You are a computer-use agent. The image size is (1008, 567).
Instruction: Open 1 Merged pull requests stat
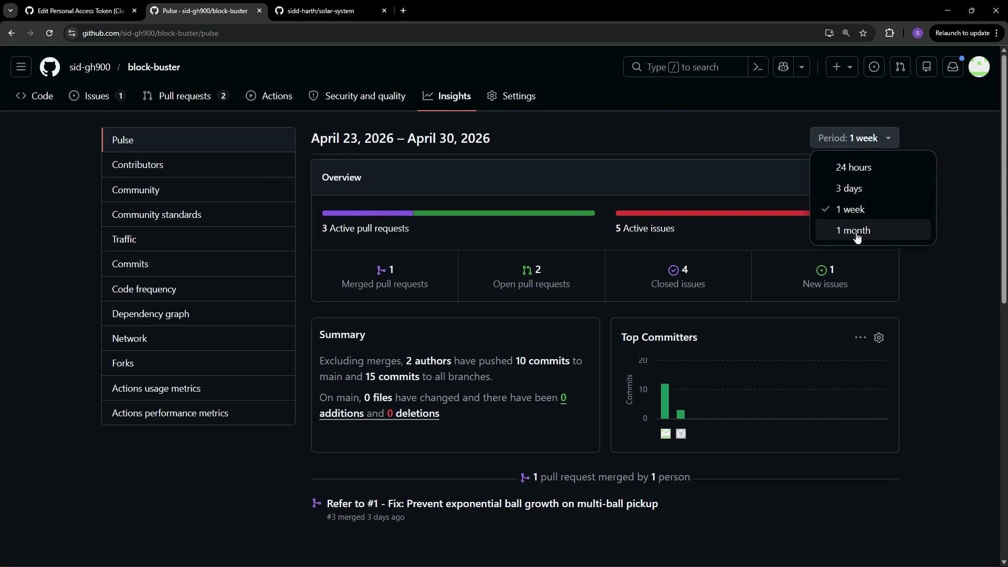pos(385,276)
